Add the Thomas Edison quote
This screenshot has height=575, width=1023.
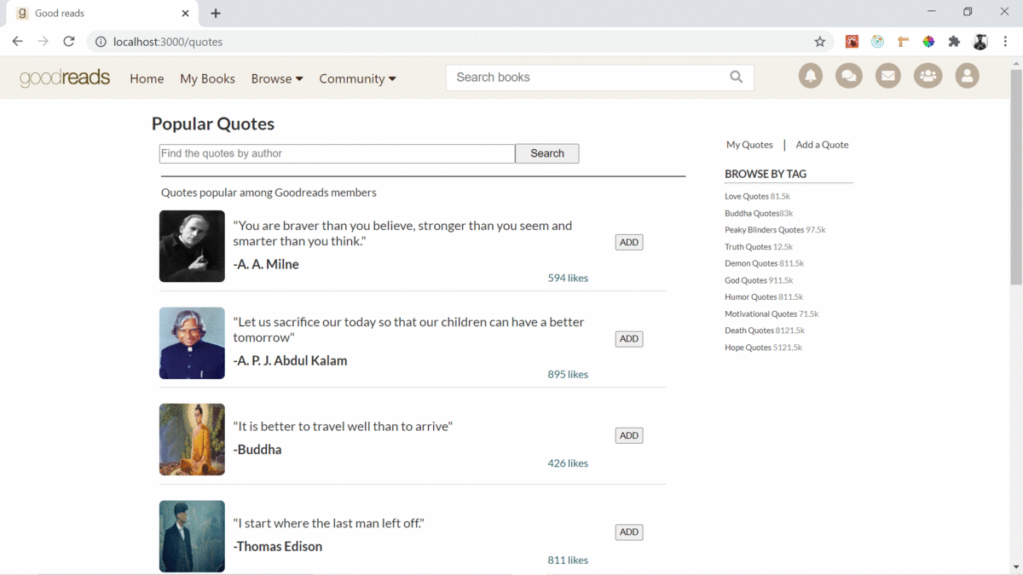coord(629,532)
